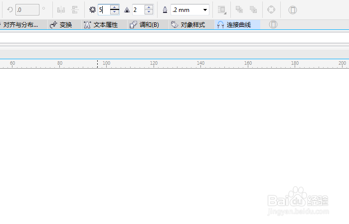The image size is (349, 224).
Task: Click the outline pen nib icon
Action: click(x=165, y=10)
